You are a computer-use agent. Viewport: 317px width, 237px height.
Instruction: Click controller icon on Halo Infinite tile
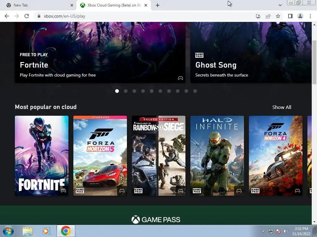pyautogui.click(x=239, y=191)
